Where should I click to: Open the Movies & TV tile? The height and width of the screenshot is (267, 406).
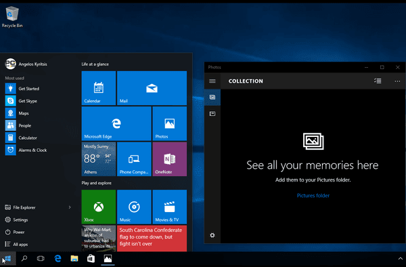click(170, 207)
